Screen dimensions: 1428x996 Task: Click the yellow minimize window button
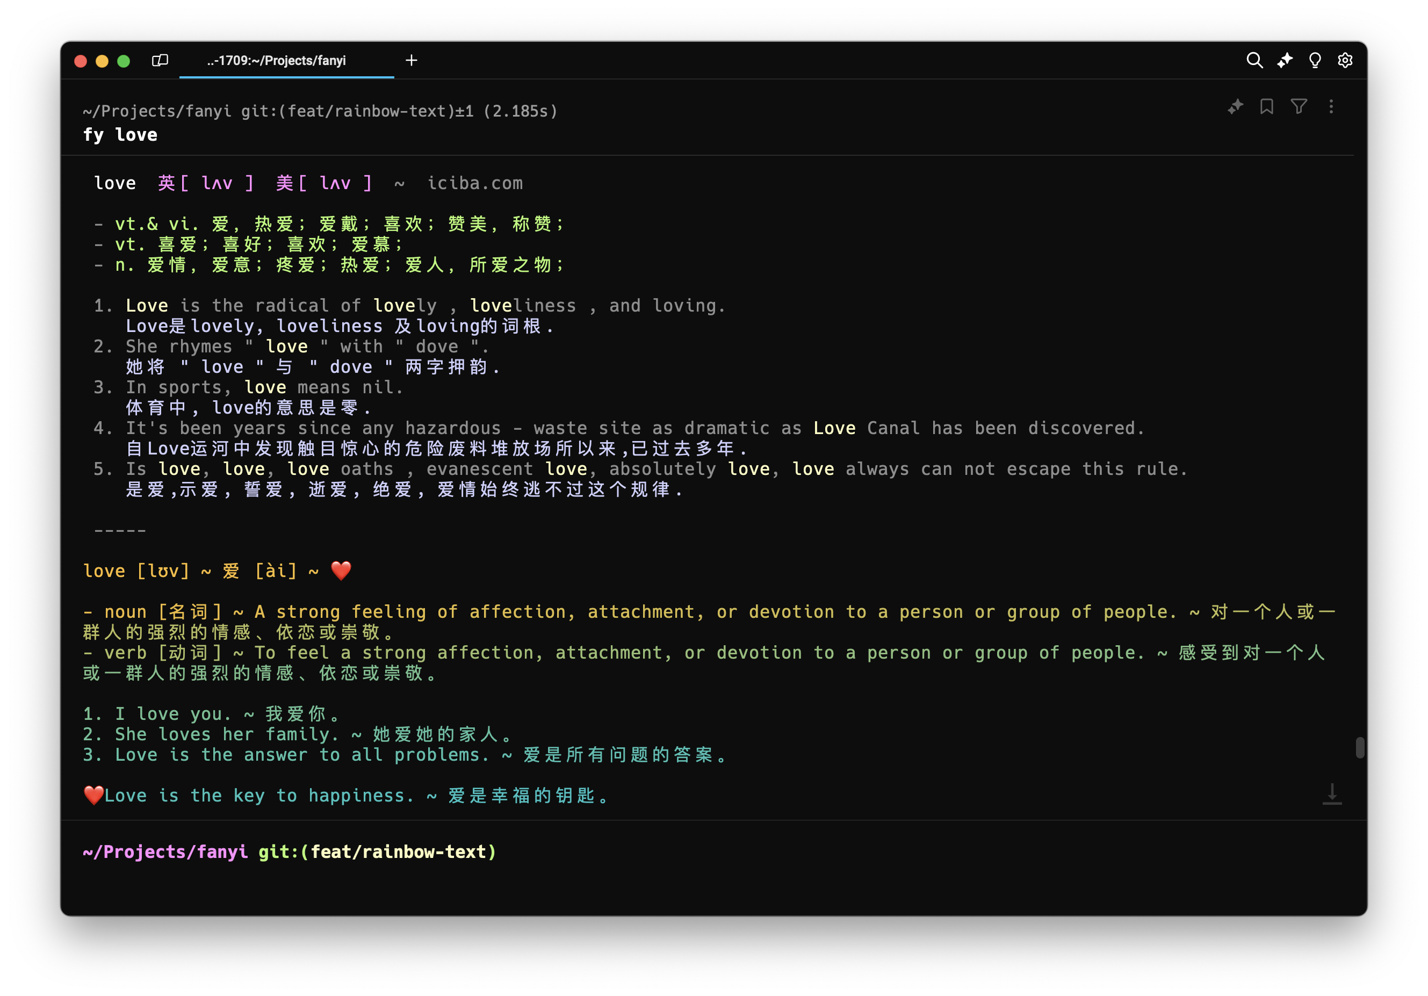click(102, 61)
